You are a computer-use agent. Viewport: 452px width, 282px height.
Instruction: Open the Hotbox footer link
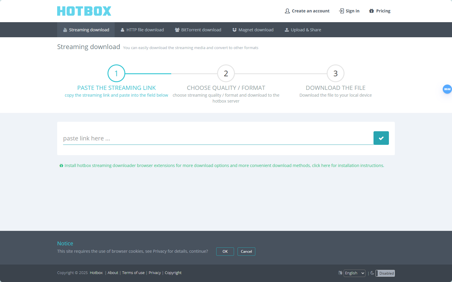[x=96, y=273]
